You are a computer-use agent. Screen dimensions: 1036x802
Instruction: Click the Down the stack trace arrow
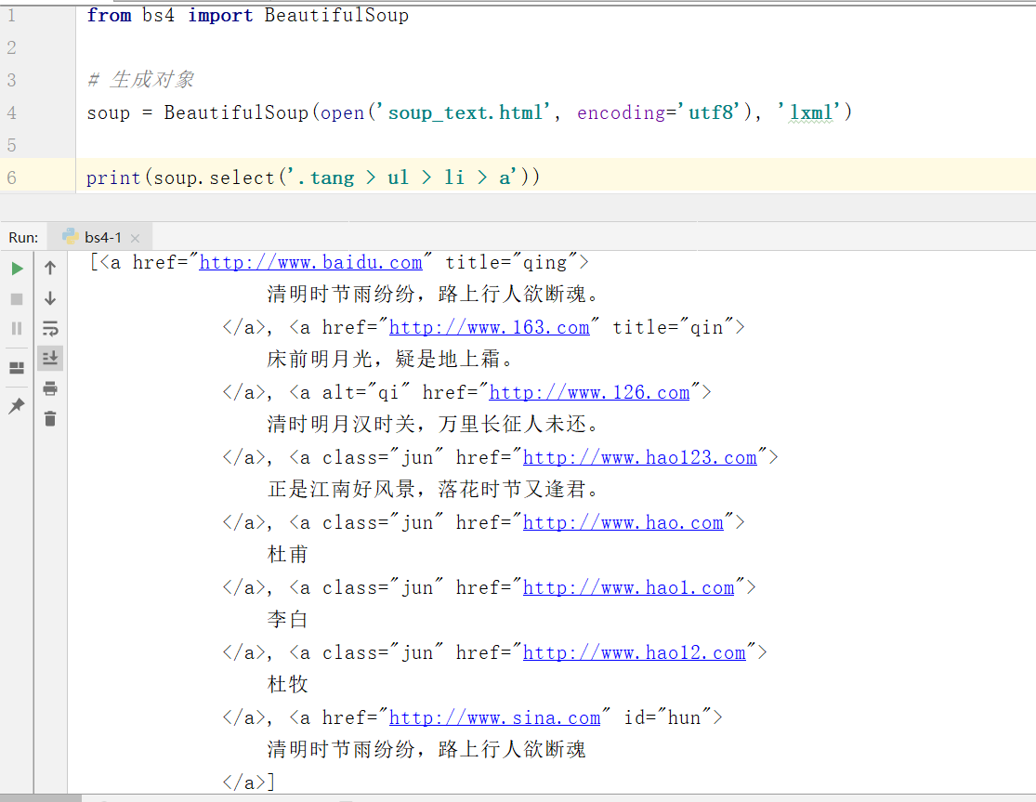[x=50, y=298]
